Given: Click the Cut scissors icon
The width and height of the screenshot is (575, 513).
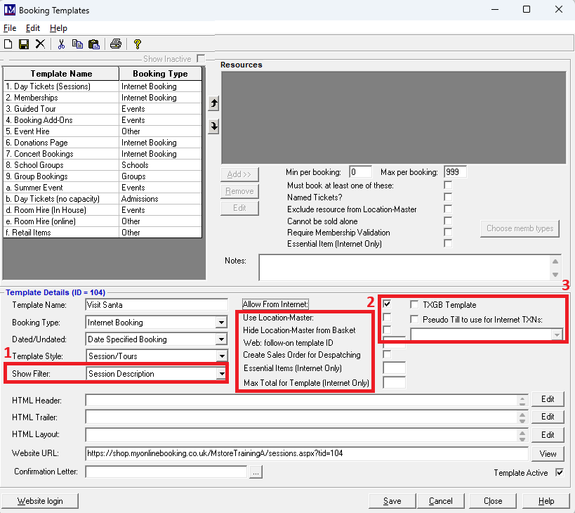Looking at the screenshot, I should [62, 44].
